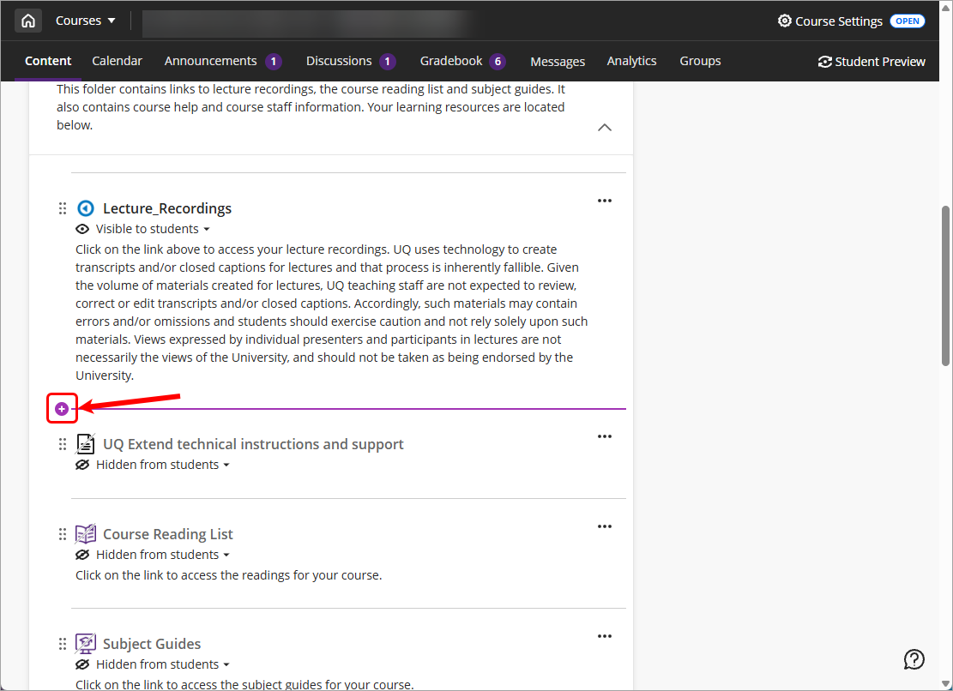
Task: Open 'Visible to students' dropdown for Lecture_Recordings
Action: pos(153,229)
